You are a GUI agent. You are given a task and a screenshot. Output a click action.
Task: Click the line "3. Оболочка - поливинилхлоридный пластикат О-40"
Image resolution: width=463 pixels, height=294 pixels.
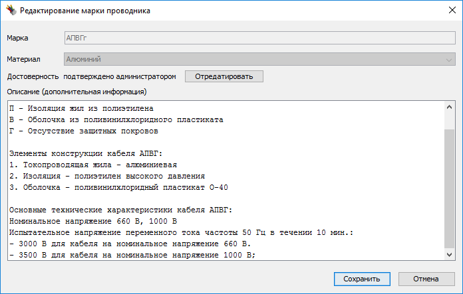point(118,187)
